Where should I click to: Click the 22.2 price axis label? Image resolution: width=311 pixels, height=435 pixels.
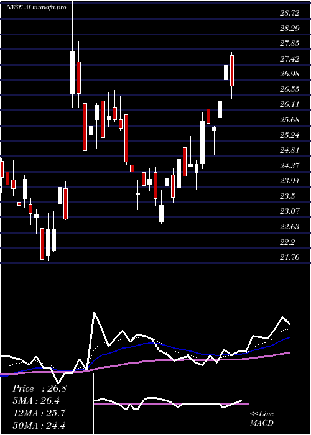pyautogui.click(x=287, y=242)
